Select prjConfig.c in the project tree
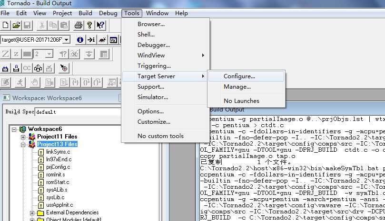 pyautogui.click(x=58, y=167)
